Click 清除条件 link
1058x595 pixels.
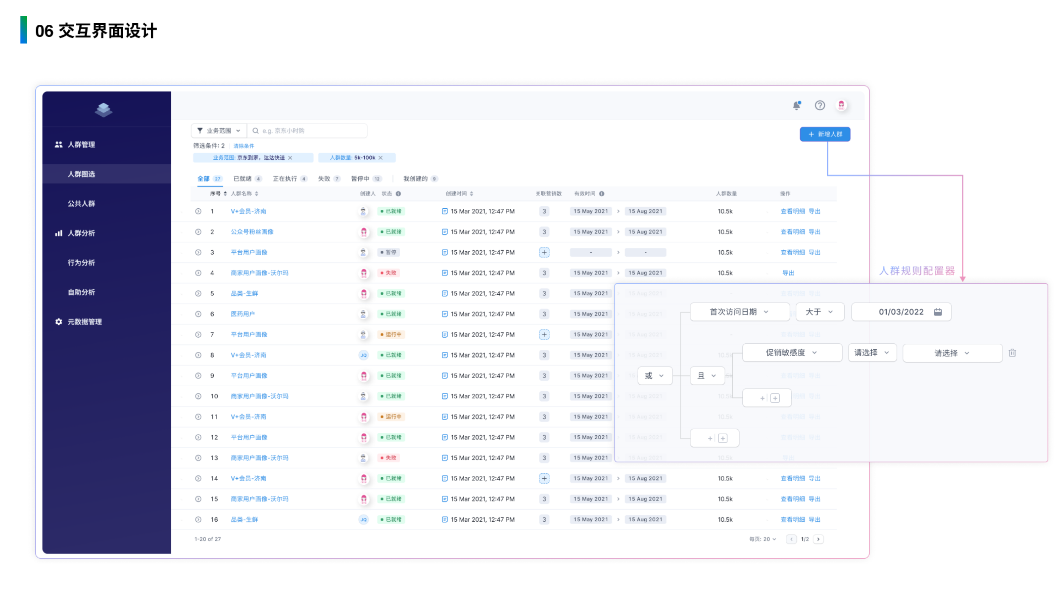[244, 146]
